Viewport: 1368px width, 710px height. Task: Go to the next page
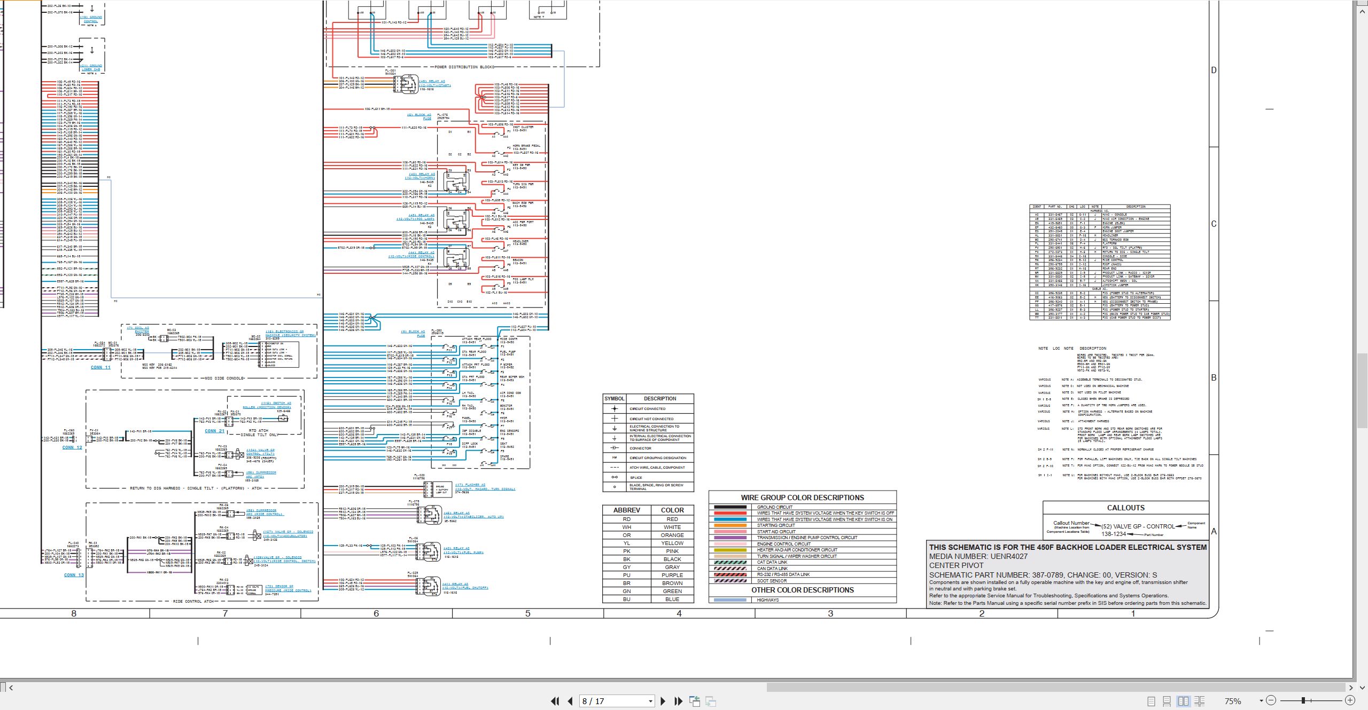pos(663,701)
